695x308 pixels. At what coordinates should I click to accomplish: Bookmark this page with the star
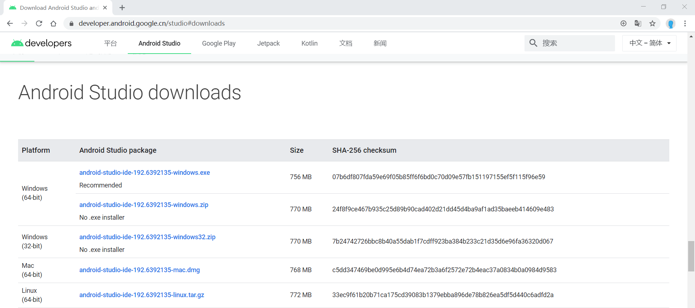click(x=652, y=24)
